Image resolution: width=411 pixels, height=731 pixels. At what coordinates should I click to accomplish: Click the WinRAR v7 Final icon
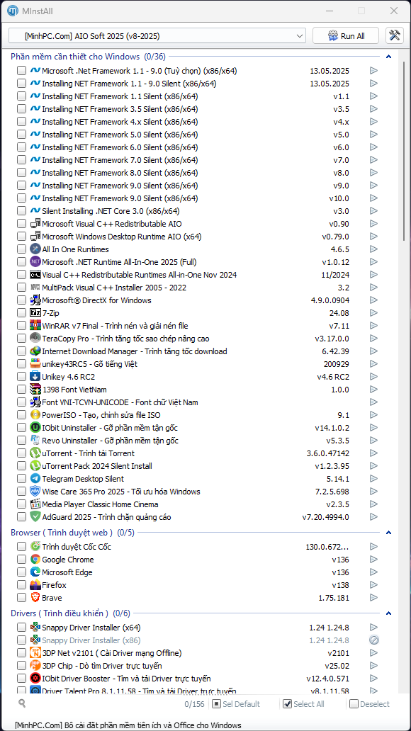(35, 325)
